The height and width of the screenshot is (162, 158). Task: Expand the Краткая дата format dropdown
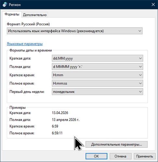pos(97,58)
